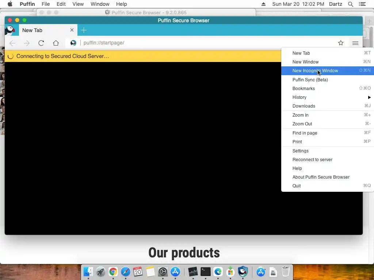This screenshot has height=280, width=374.
Task: Bookmark page with the star icon
Action: [x=341, y=43]
